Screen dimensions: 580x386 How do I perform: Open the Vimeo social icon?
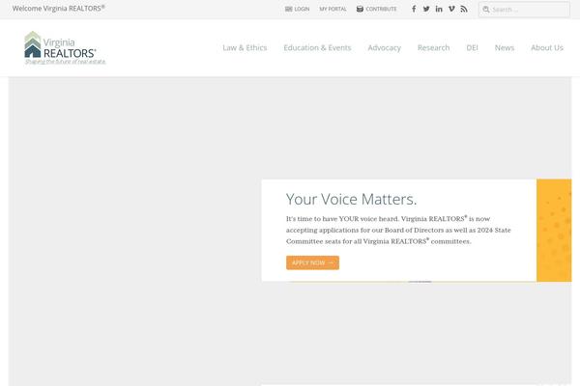tap(451, 9)
